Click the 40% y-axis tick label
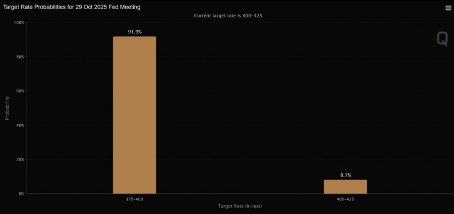The height and width of the screenshot is (214, 454). coord(20,125)
